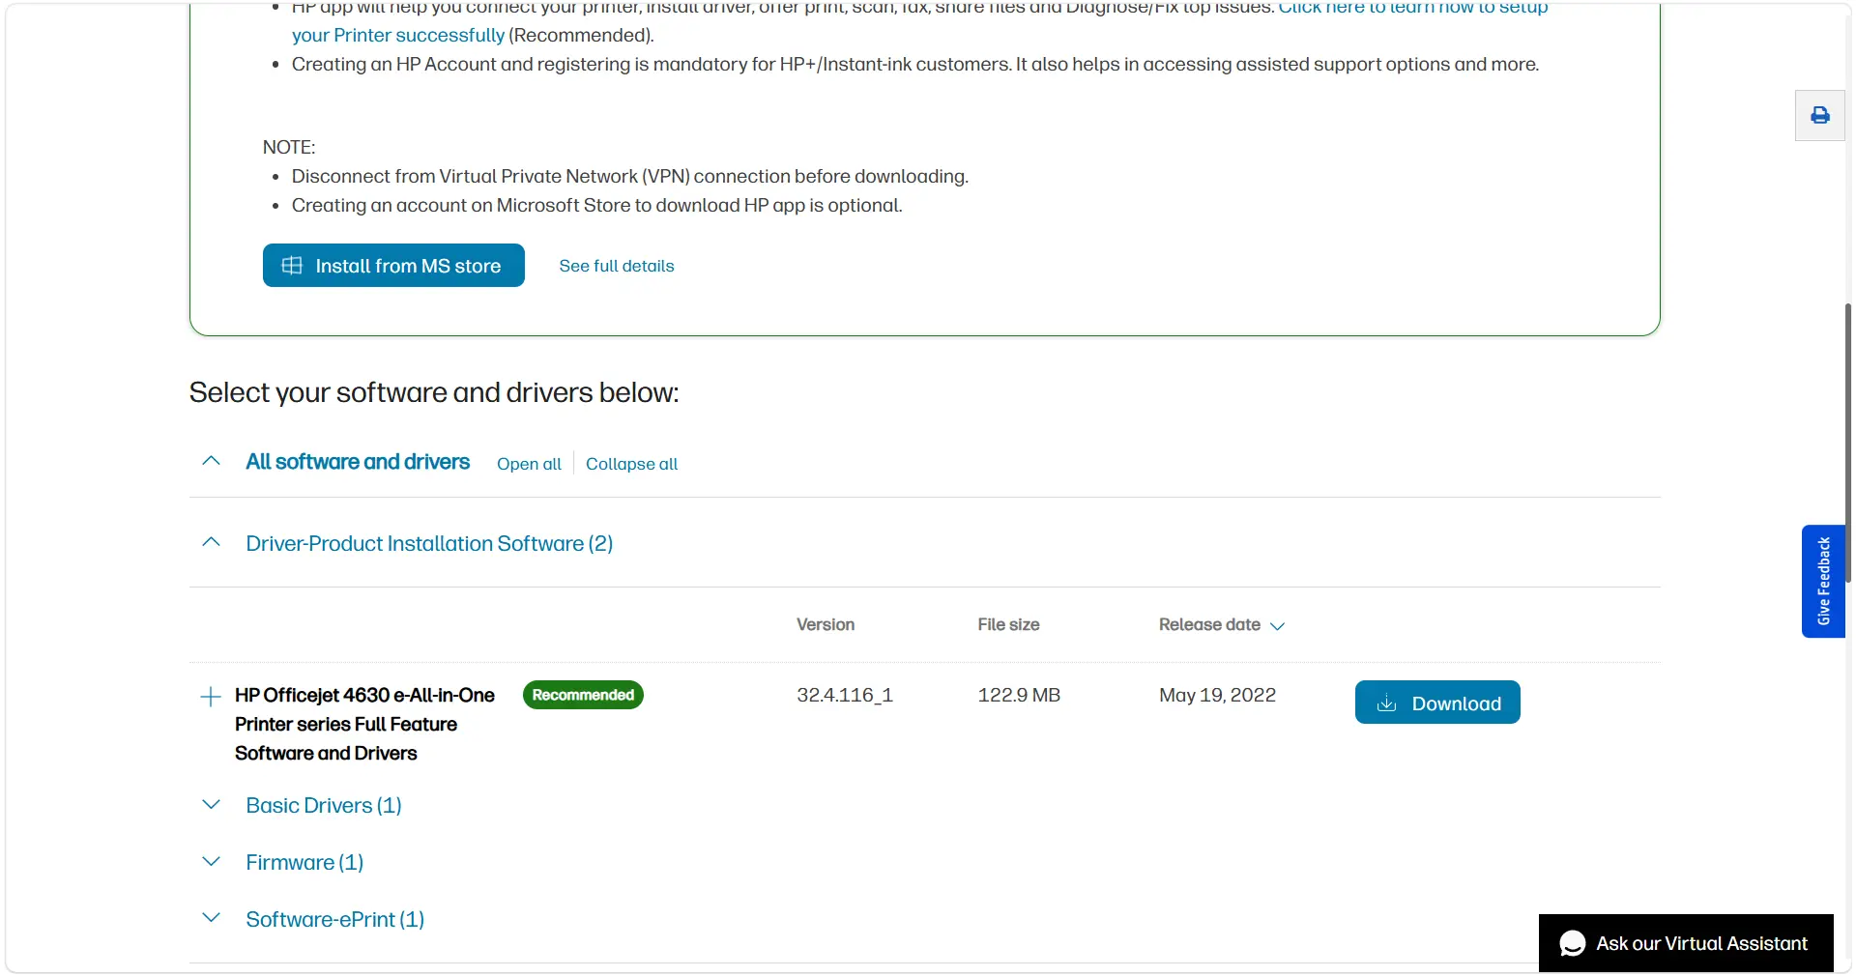Click the HP Officejet 4630 software title

[364, 724]
